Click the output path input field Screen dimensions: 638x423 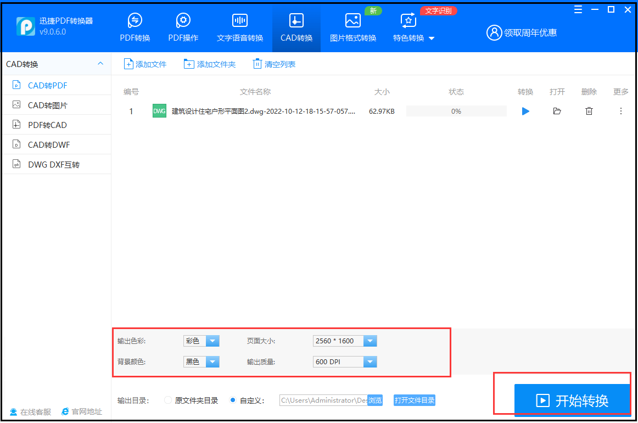point(323,400)
